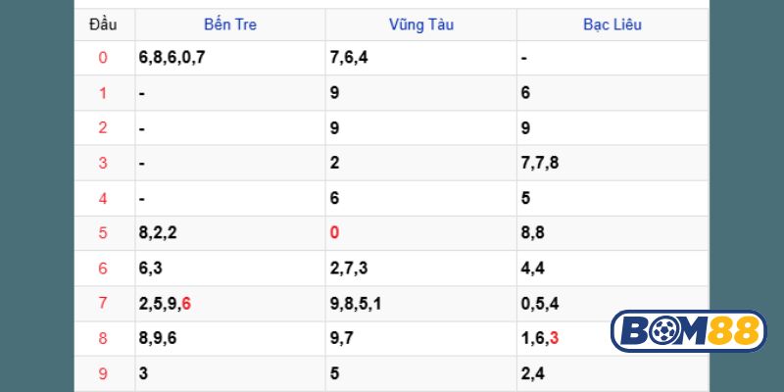
Task: Open the Bến Tre column header link
Action: point(231,24)
